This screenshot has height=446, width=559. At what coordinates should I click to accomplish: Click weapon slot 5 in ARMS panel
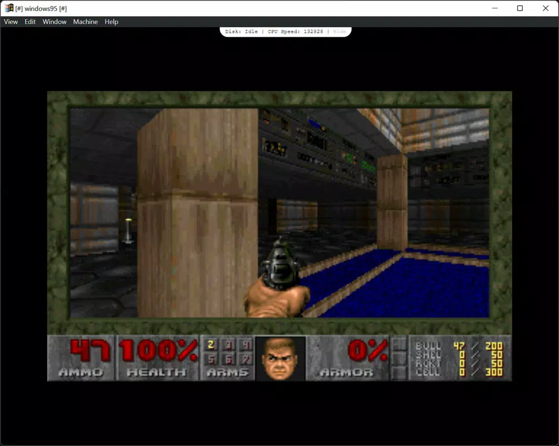point(211,360)
